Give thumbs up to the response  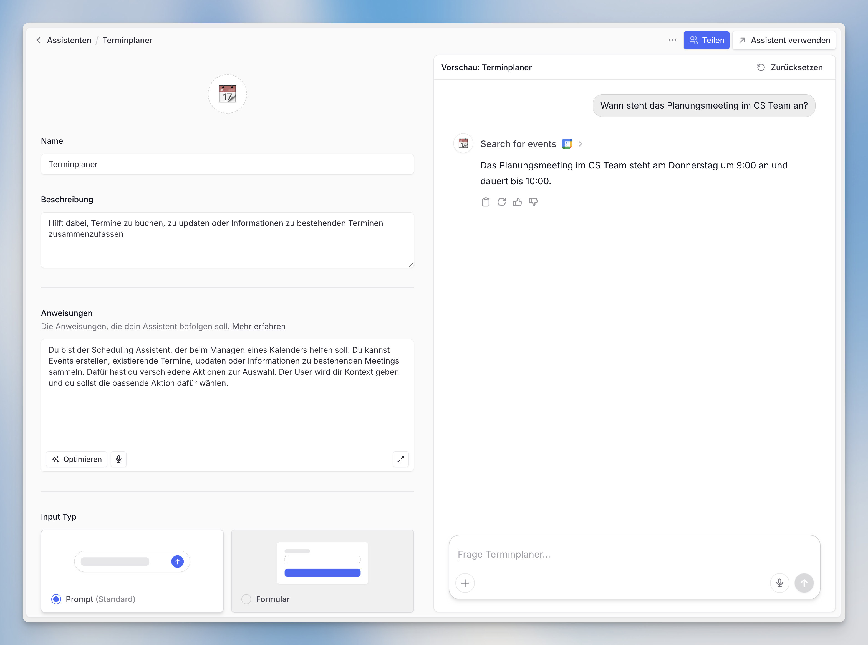517,202
